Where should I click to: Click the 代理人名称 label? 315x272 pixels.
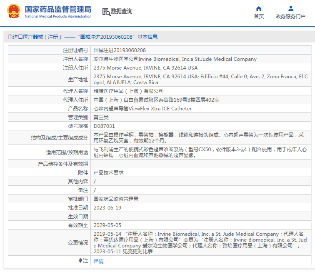click(x=75, y=91)
